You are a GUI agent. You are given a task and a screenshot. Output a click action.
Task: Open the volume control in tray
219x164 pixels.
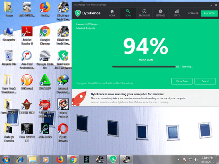[196, 159]
